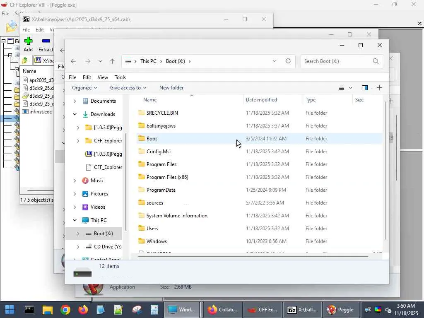Launch Chrome from the taskbar
424x318 pixels.
(65, 310)
